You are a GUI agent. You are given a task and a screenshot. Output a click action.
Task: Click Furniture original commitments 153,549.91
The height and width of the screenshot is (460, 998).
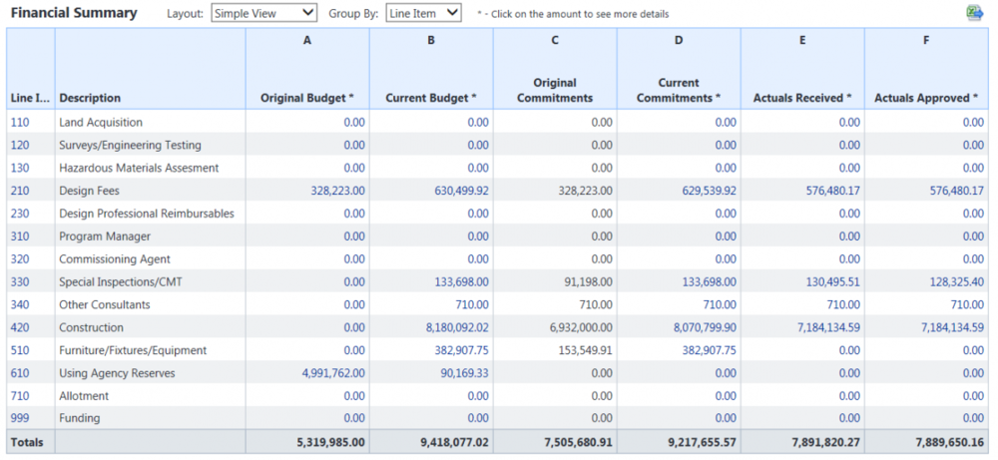tap(586, 350)
